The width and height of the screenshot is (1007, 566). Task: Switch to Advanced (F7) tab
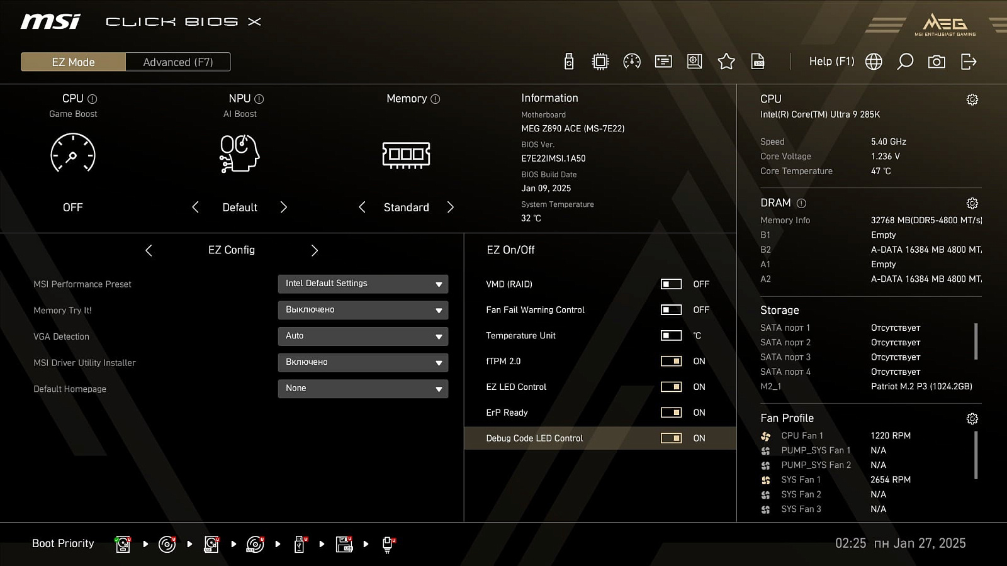pos(178,62)
